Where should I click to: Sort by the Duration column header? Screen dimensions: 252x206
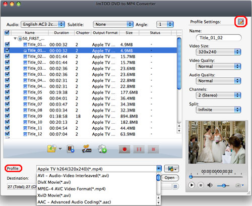click(61, 33)
